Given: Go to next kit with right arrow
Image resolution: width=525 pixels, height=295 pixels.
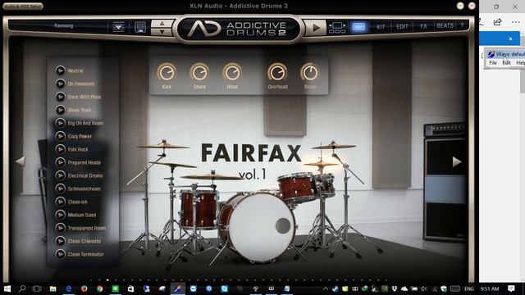Looking at the screenshot, I should (x=457, y=162).
